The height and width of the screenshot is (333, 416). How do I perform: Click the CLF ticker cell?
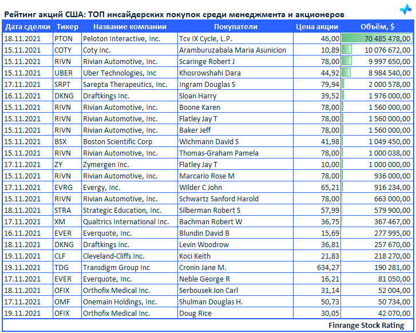tap(67, 256)
